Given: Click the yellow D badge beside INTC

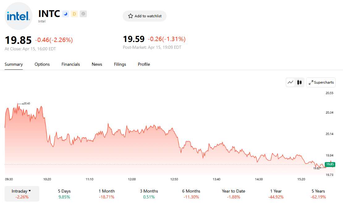Looking at the screenshot, I should click(74, 14).
